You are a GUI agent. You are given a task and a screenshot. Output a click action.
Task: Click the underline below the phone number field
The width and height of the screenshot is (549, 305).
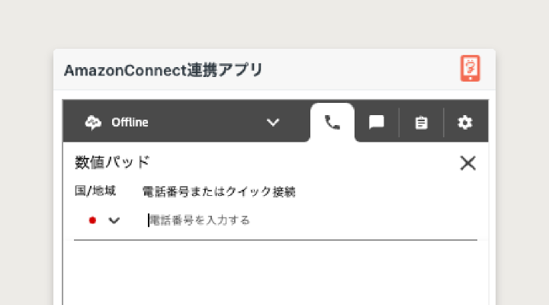274,240
